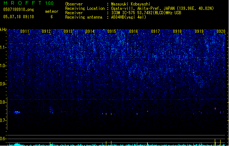
Task: Click the 0915 time marker
Action: point(112,31)
